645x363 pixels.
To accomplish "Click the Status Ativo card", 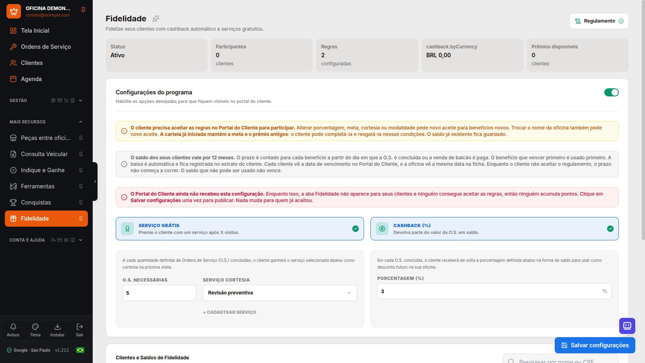I will click(x=156, y=55).
